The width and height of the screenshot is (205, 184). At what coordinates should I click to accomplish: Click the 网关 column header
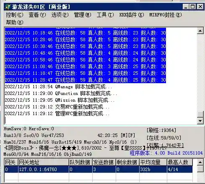(11, 162)
